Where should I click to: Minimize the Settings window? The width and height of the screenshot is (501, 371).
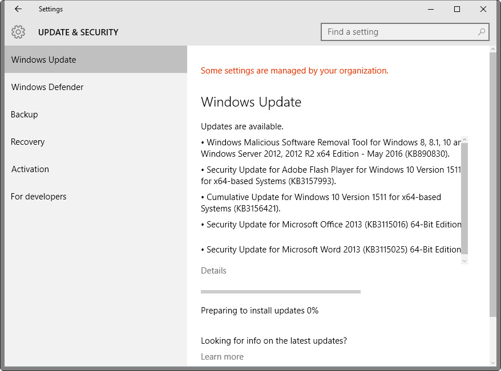tap(431, 9)
